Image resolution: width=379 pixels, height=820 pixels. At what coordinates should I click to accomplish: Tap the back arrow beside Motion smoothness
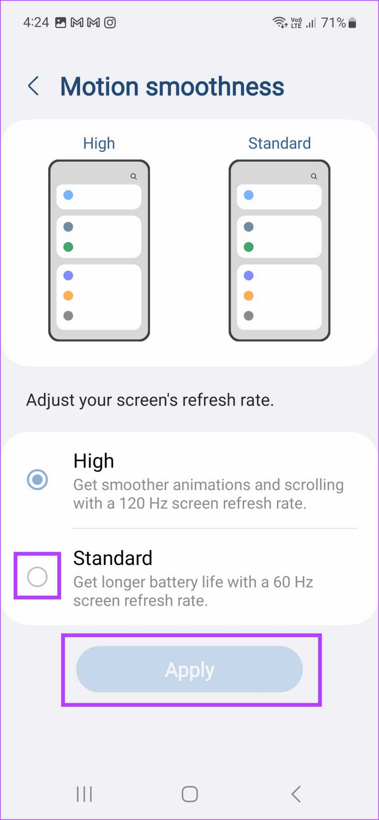click(x=34, y=85)
